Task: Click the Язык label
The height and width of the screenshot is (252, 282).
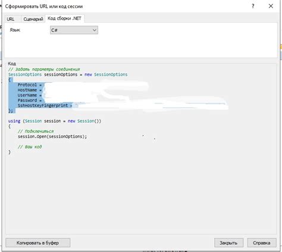Action: point(15,30)
